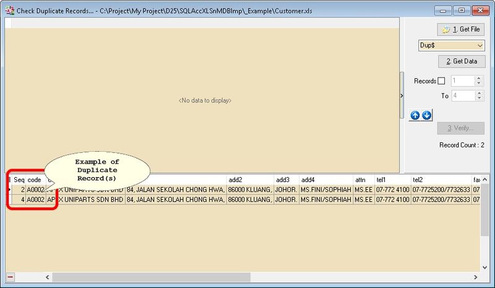This screenshot has width=495, height=288.
Task: Collapse the right panel using splitter arrow
Action: click(401, 95)
